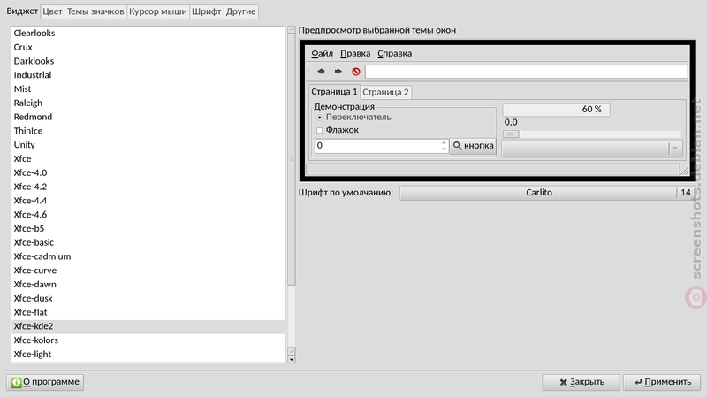Choose the Xfce-4.0 theme
This screenshot has width=707, height=397.
tap(148, 172)
